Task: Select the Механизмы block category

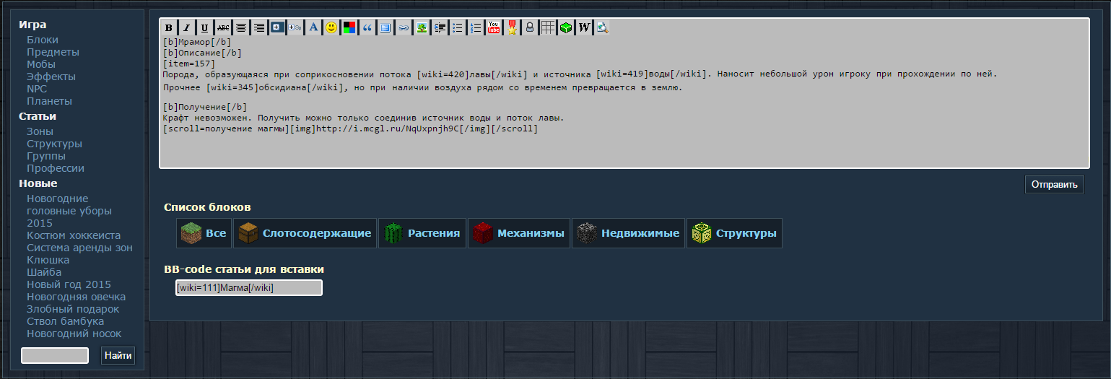Action: 519,233
